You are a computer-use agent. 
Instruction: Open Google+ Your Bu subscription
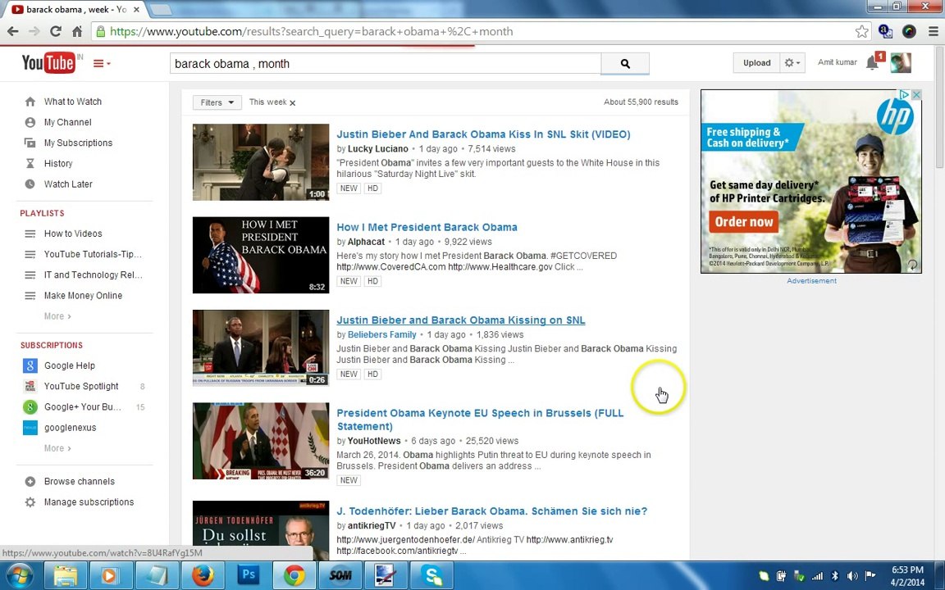[x=83, y=407]
